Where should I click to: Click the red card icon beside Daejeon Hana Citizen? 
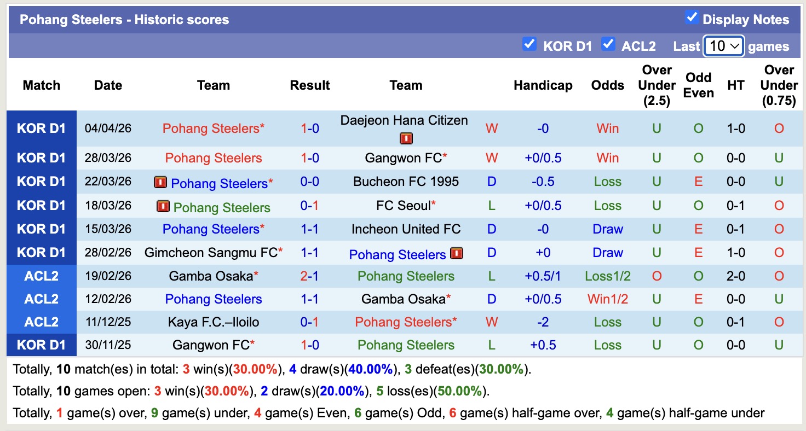[405, 138]
